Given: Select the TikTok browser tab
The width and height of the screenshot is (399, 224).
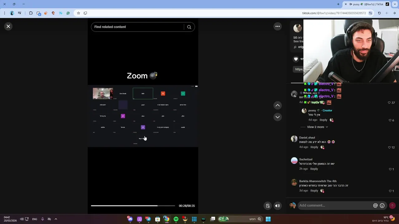Looking at the screenshot, I should coord(367,4).
